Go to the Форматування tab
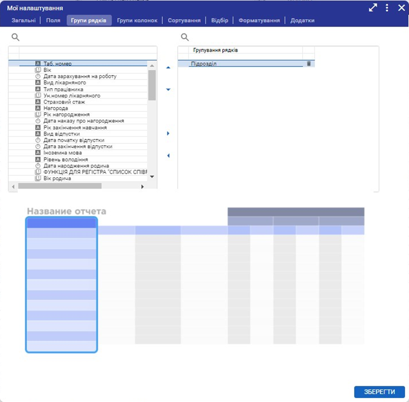This screenshot has width=409, height=402. tap(259, 20)
